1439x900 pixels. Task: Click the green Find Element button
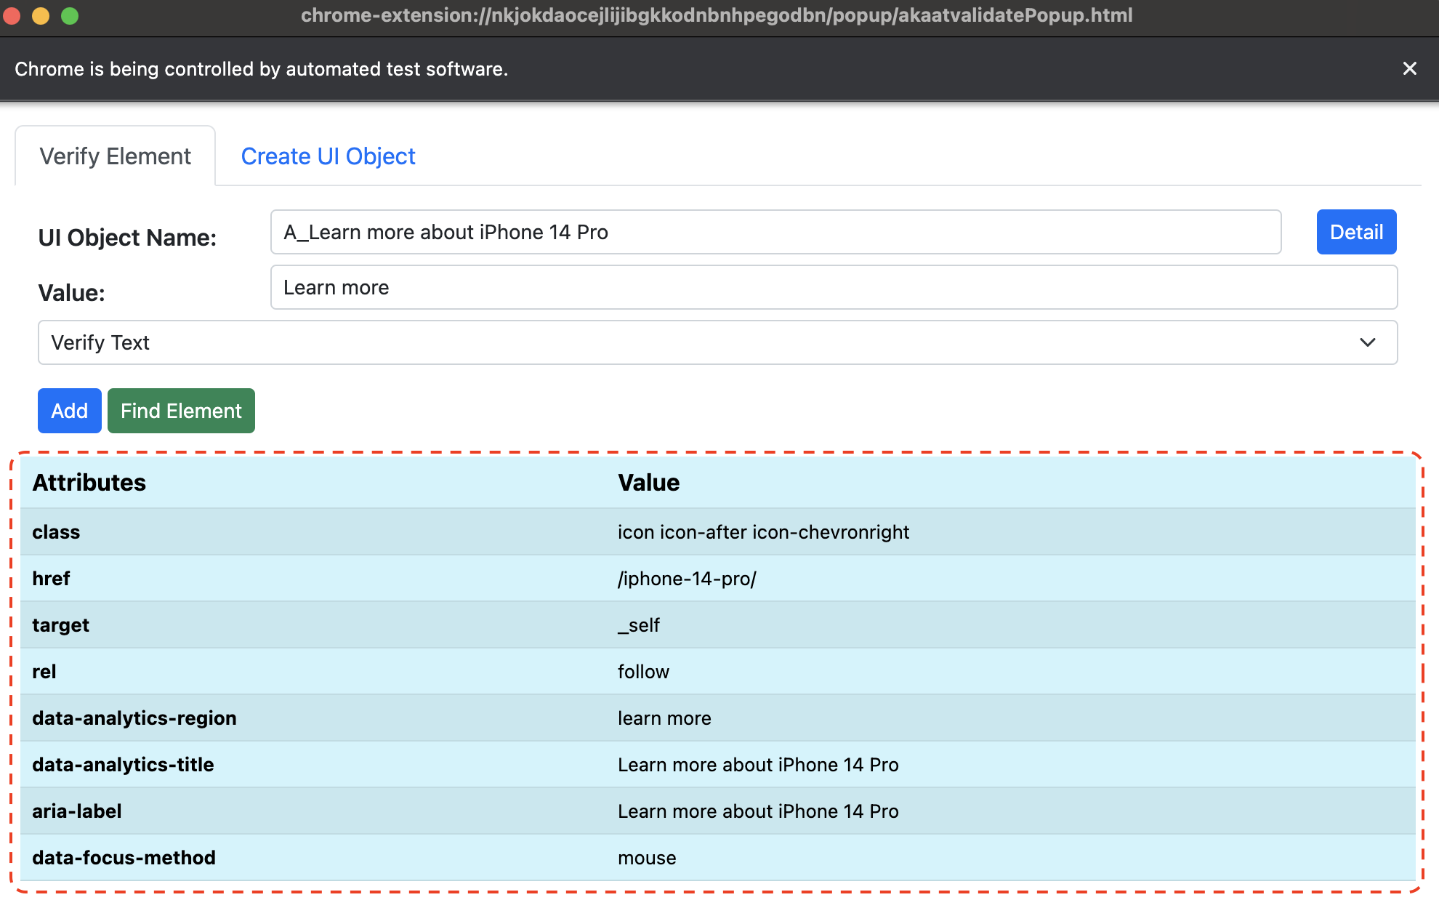[181, 411]
